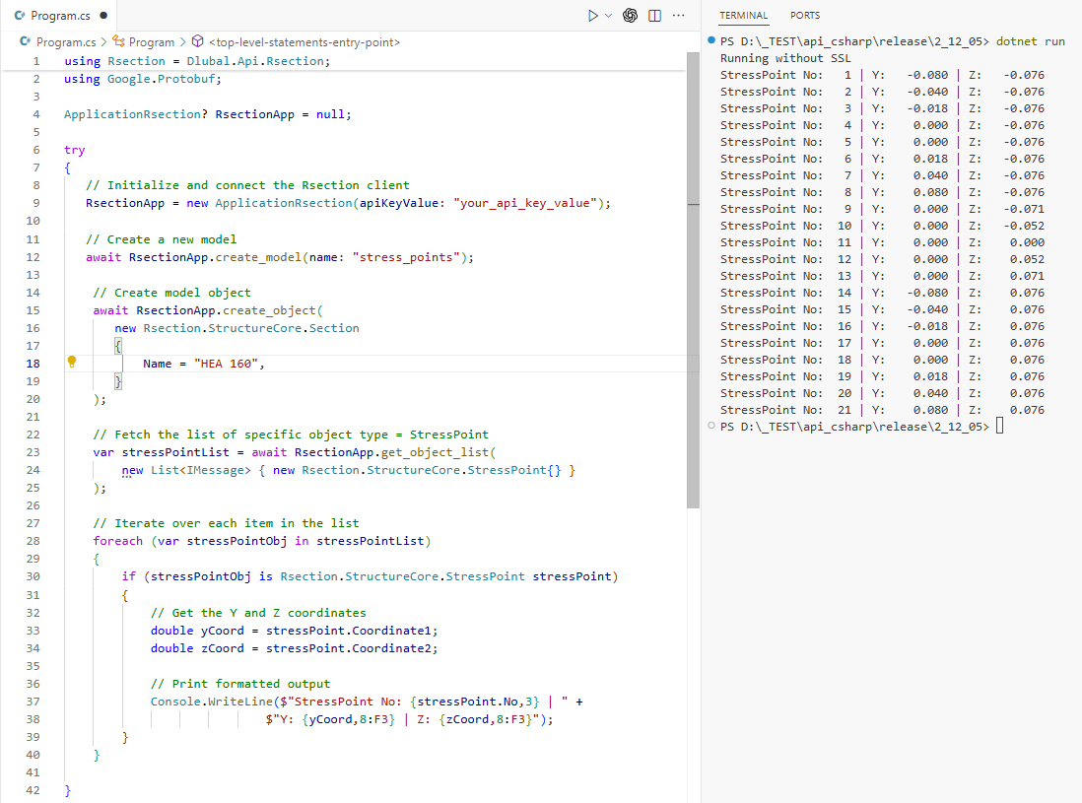The height and width of the screenshot is (803, 1082).
Task: Switch to the PORTS tab
Action: 804,16
